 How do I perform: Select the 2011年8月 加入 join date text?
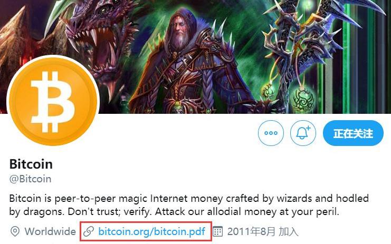(x=263, y=231)
